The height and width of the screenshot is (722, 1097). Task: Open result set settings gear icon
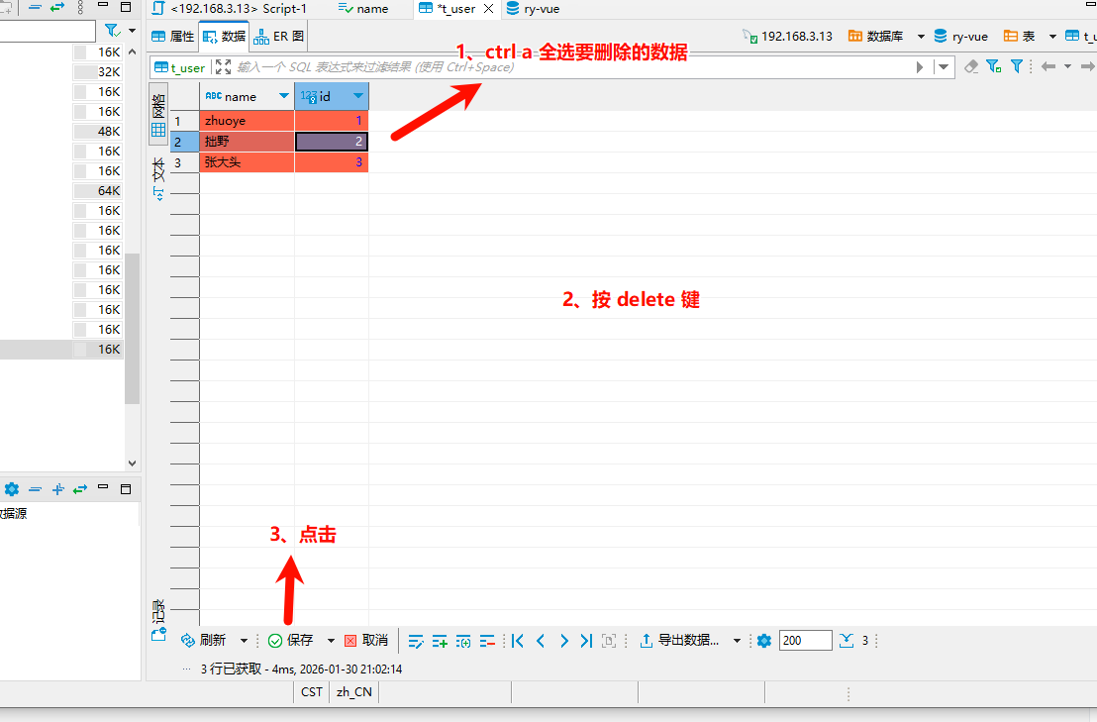coord(764,641)
